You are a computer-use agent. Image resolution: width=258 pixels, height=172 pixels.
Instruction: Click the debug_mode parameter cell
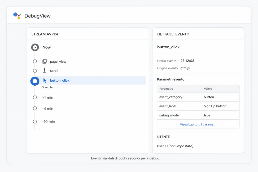(169, 115)
